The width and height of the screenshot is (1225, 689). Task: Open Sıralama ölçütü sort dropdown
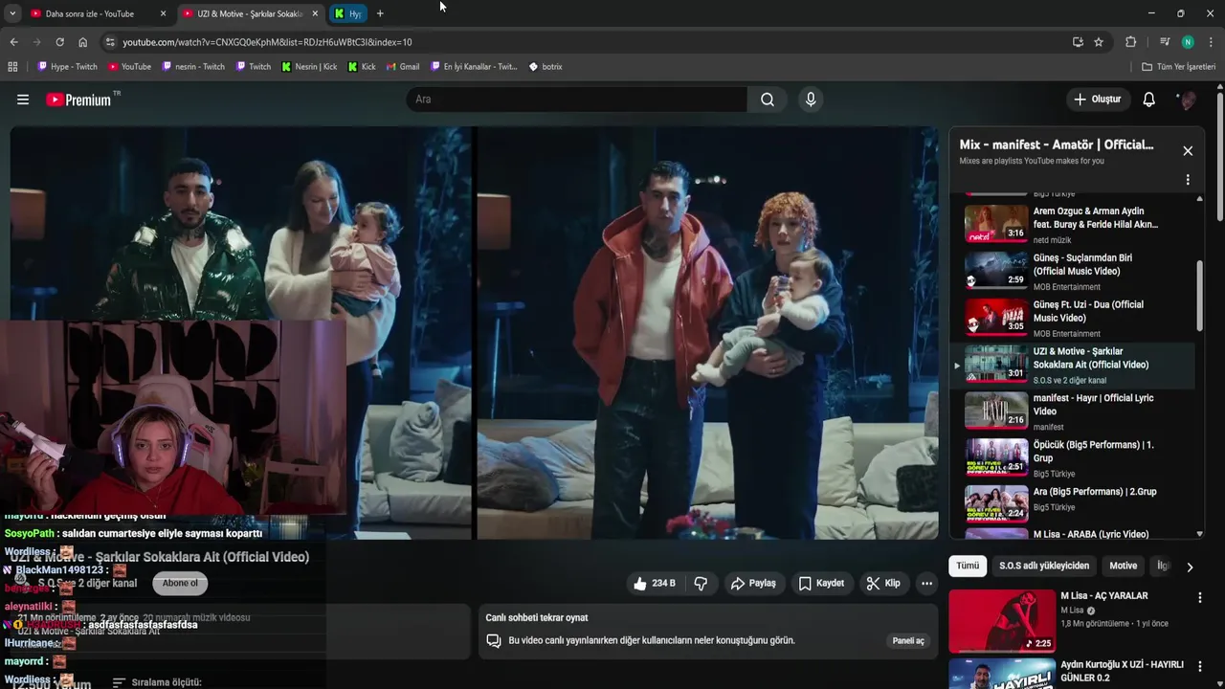[157, 682]
